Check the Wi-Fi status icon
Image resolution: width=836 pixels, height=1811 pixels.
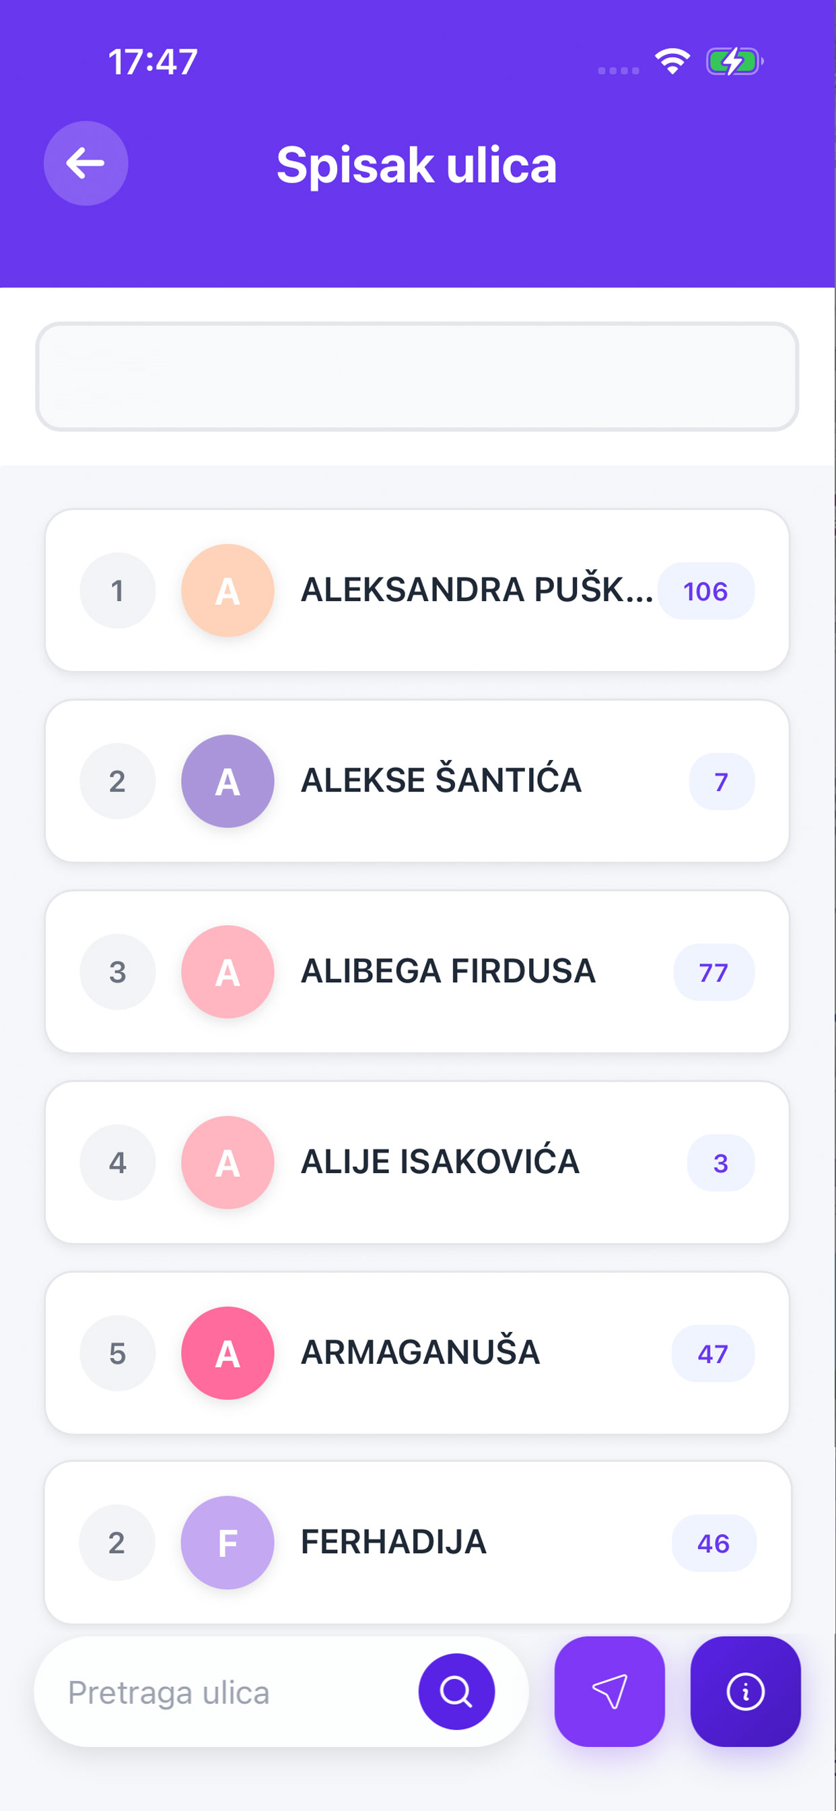[672, 61]
